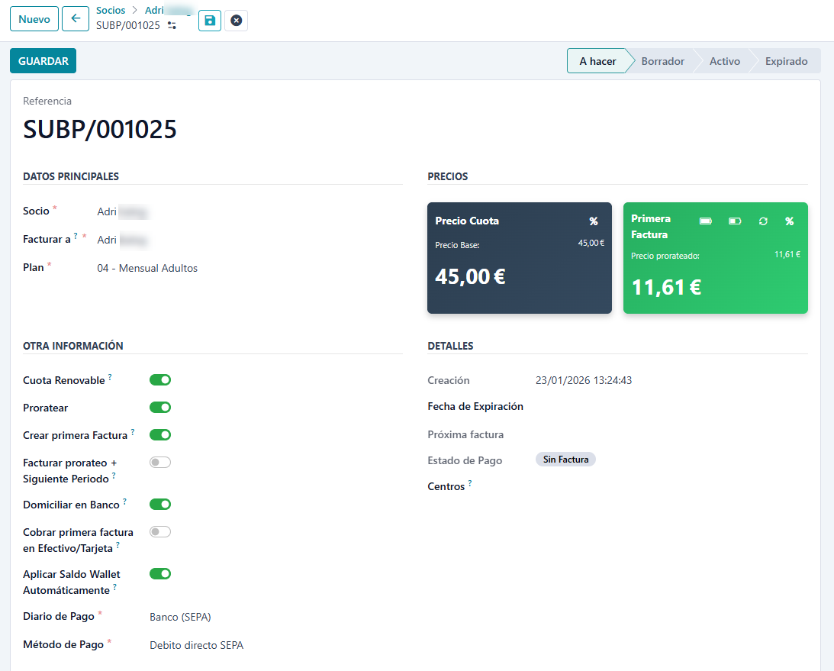This screenshot has width=834, height=671.
Task: Open the actions icon beside SUBP/001025
Action: (x=172, y=26)
